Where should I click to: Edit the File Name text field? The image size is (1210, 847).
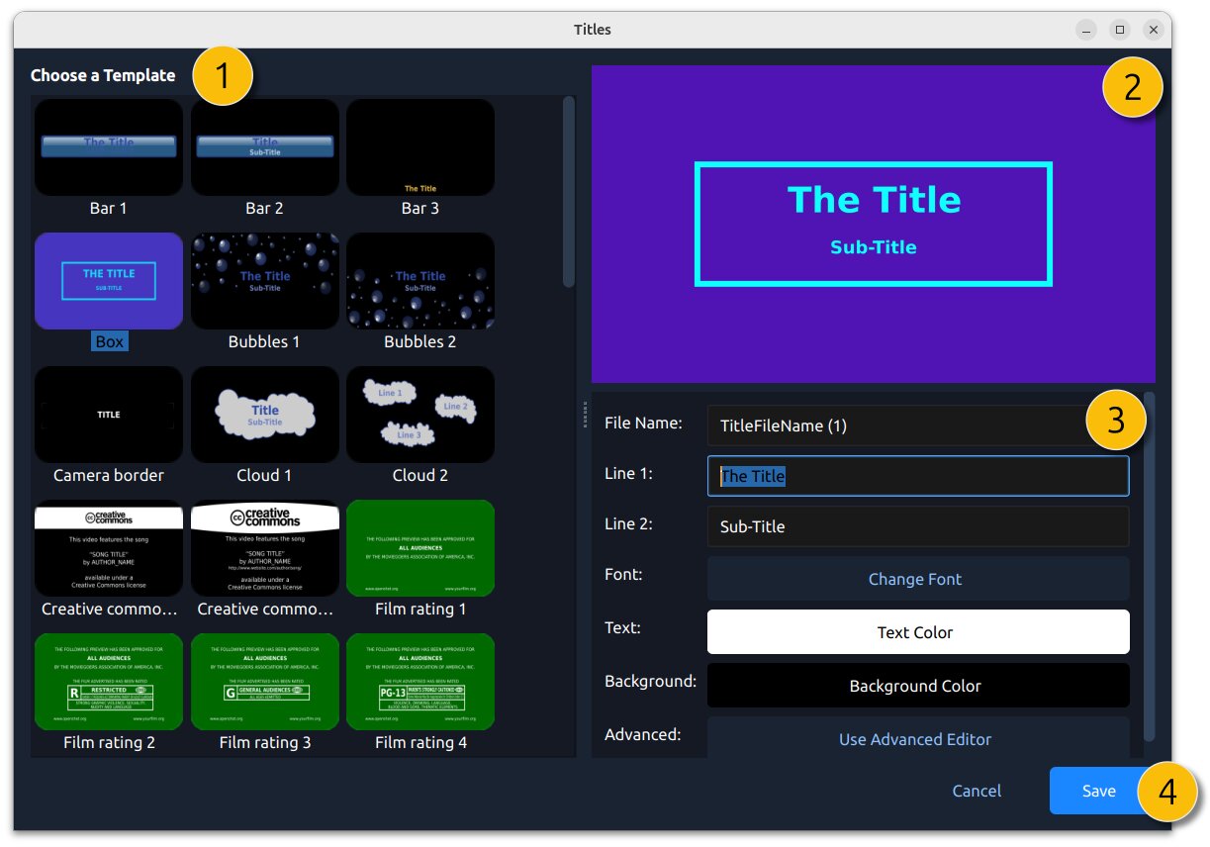click(x=917, y=424)
